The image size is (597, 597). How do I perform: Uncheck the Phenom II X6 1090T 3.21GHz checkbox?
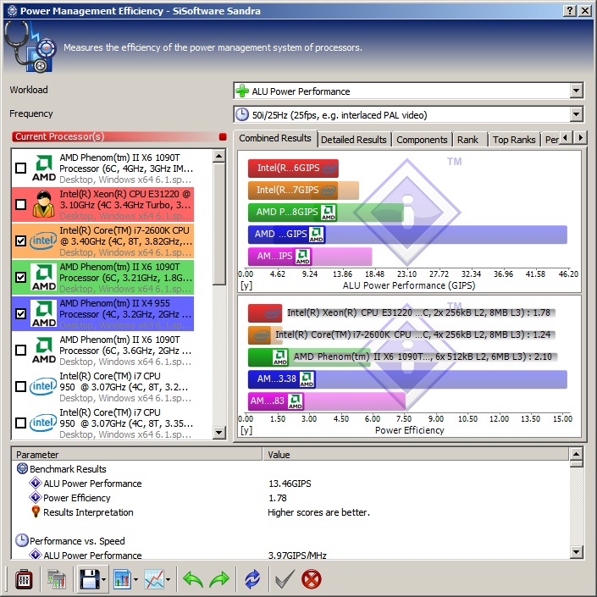(21, 277)
